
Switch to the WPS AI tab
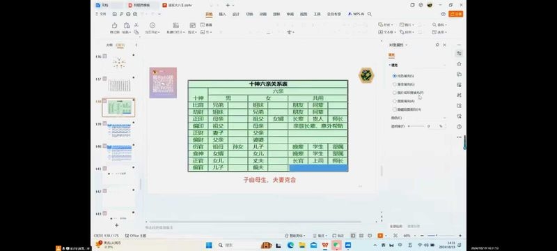356,14
